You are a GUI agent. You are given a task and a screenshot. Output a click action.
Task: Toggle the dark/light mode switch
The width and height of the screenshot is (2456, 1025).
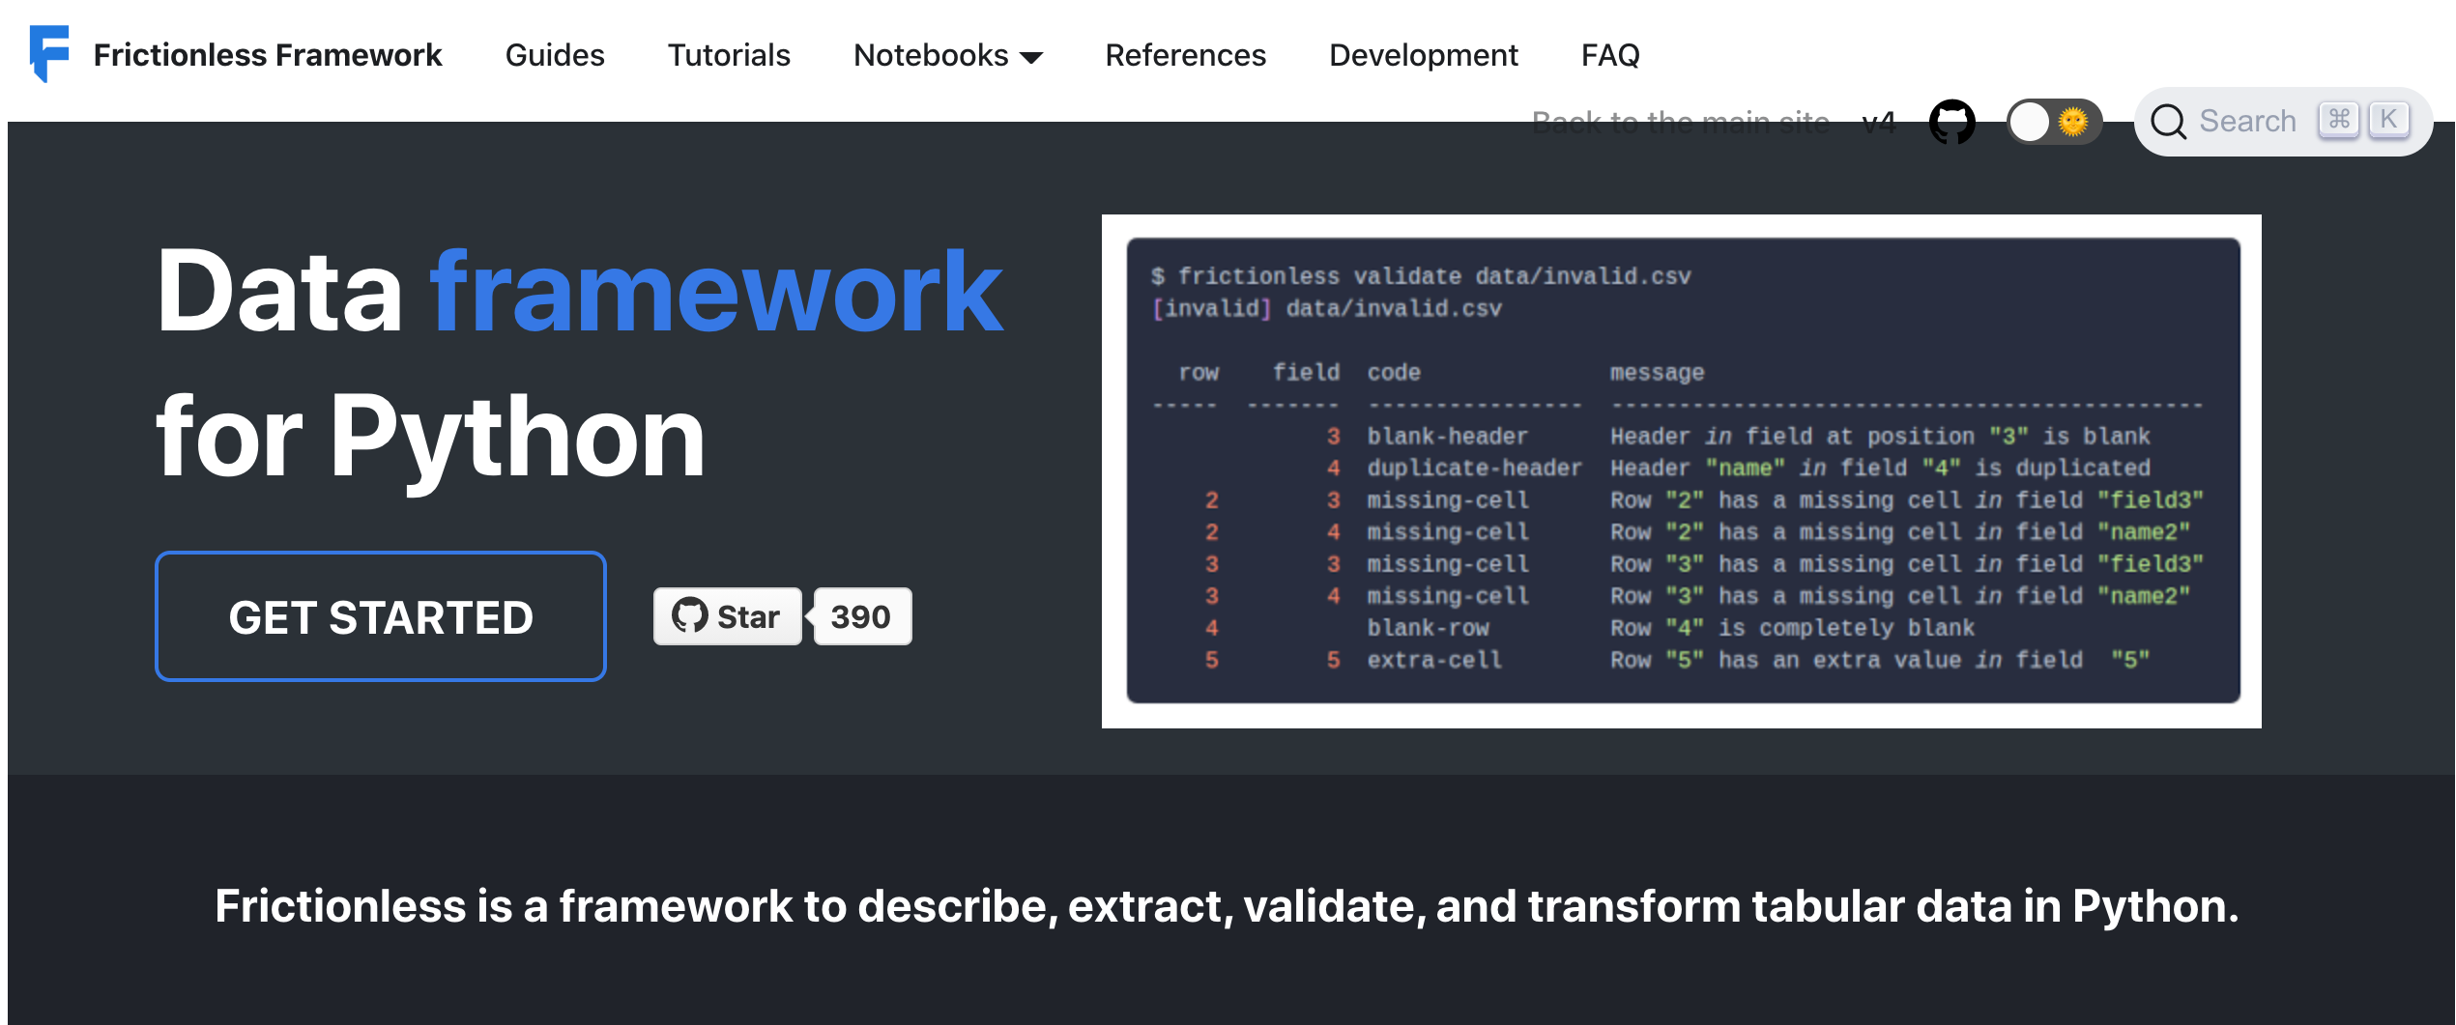[x=2054, y=122]
